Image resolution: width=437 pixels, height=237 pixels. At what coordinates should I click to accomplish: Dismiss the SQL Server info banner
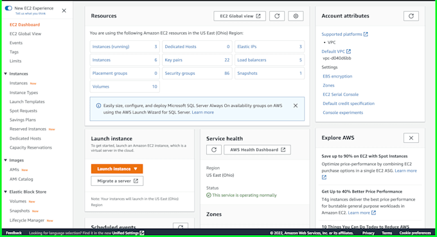(296, 106)
